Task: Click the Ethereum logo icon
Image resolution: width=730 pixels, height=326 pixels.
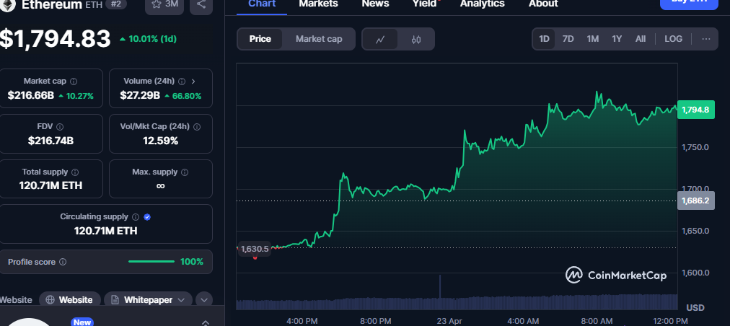Action: [x=8, y=4]
